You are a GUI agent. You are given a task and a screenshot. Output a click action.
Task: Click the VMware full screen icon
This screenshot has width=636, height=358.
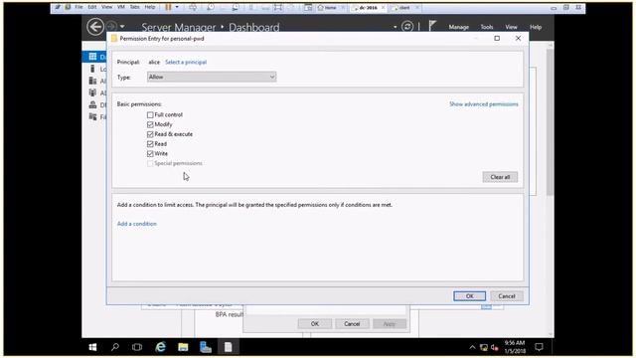click(x=278, y=7)
